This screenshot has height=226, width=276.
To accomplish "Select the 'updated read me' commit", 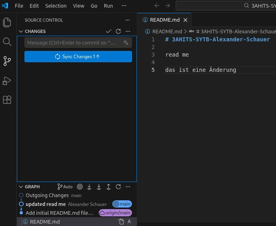I will coord(46,204).
